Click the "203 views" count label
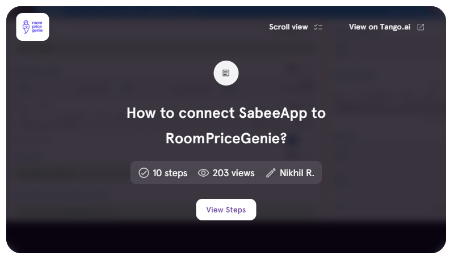 point(233,173)
